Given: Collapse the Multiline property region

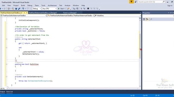Looking at the screenshot, I should point(7,64).
